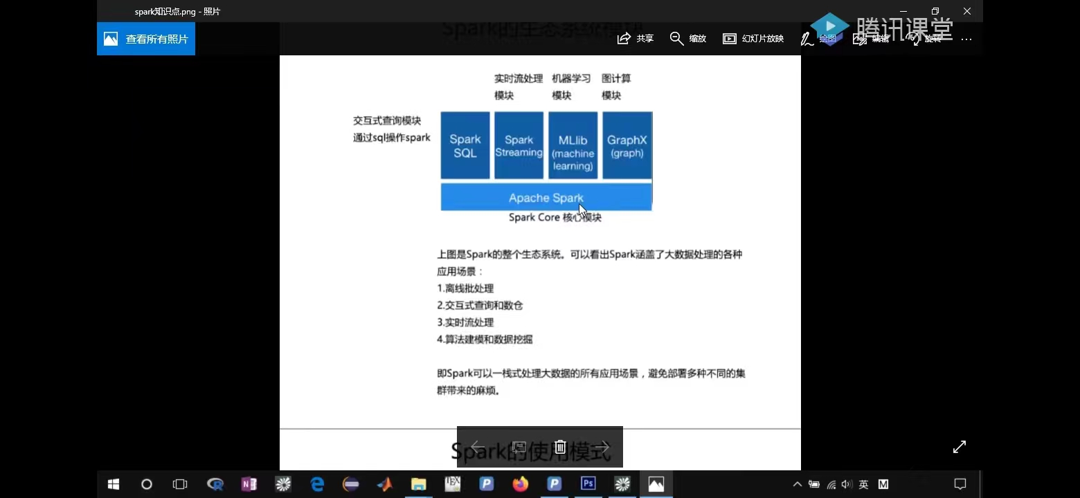Open the network Wi-Fi tray icon
The image size is (1080, 498).
(x=831, y=484)
